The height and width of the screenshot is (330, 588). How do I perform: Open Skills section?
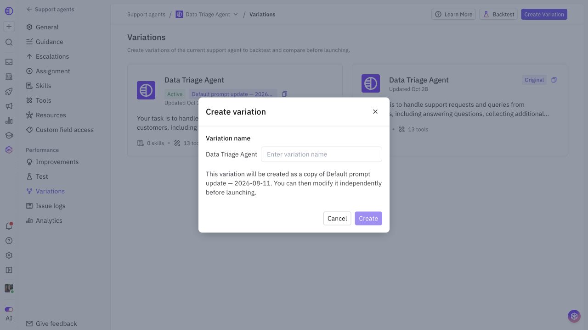click(64, 86)
